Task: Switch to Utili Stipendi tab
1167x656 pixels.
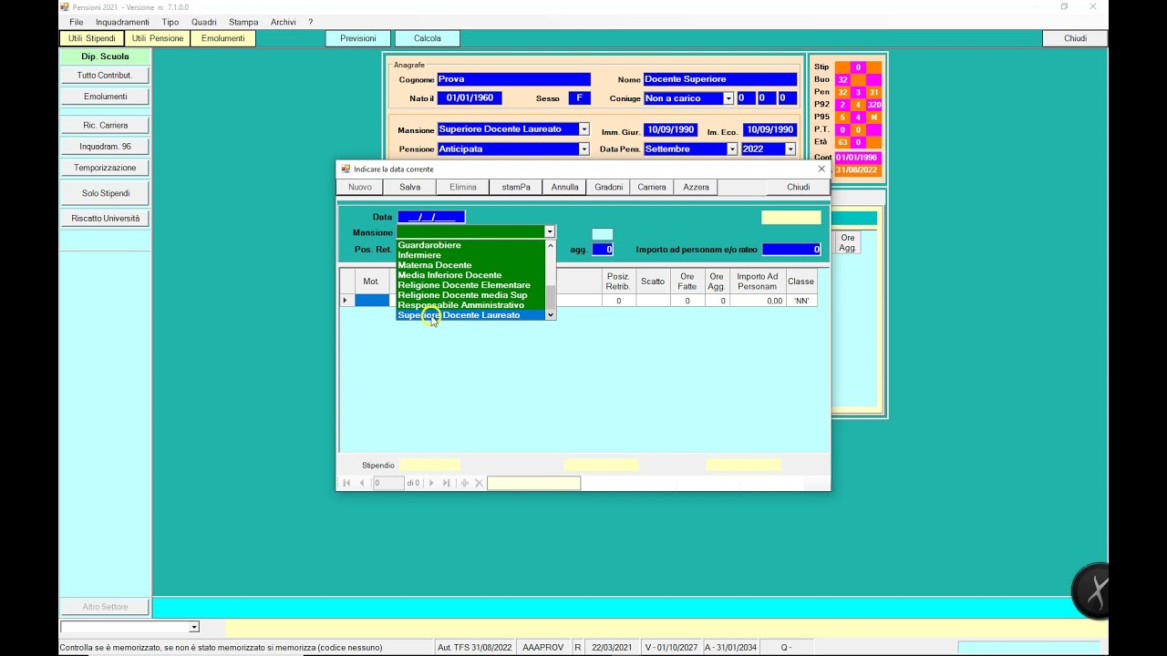Action: [x=92, y=38]
